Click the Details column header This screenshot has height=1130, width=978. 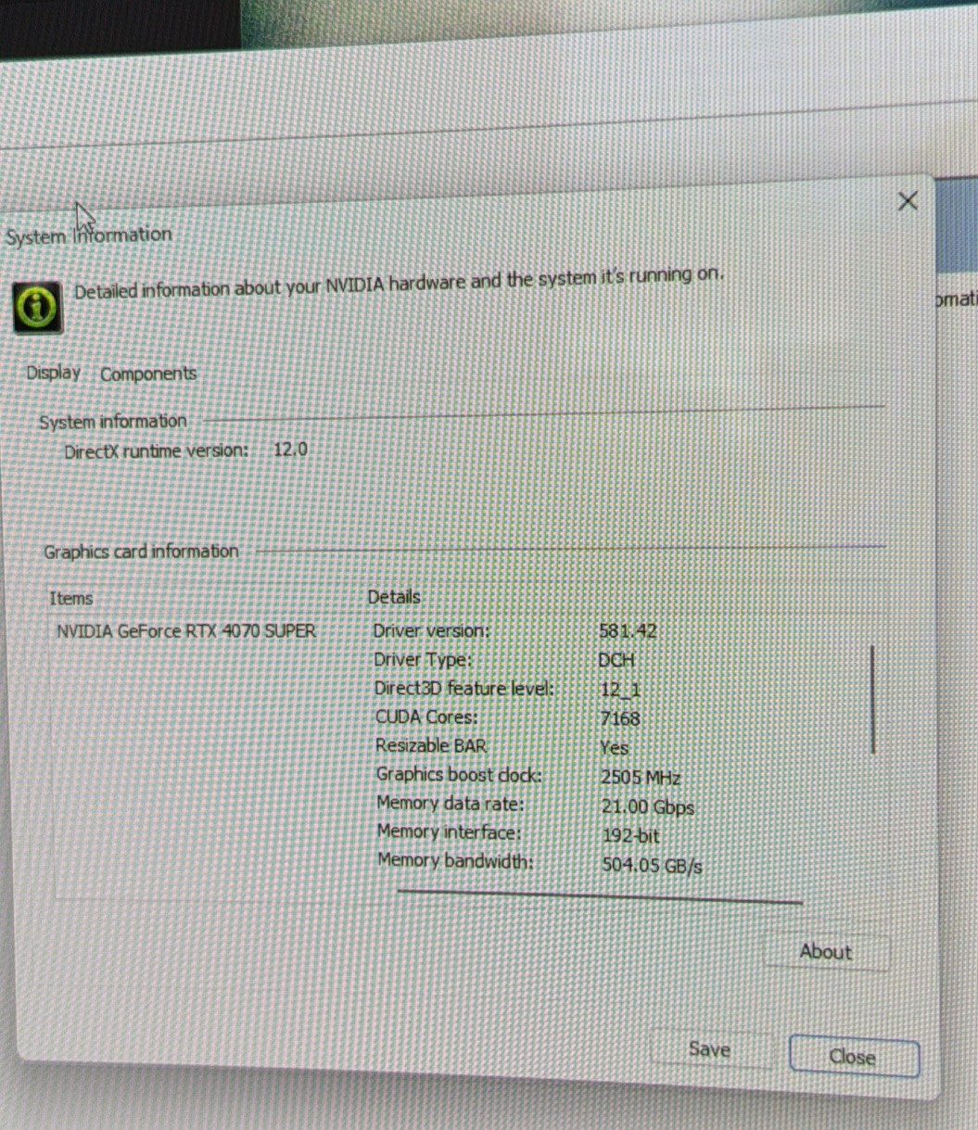(x=394, y=597)
